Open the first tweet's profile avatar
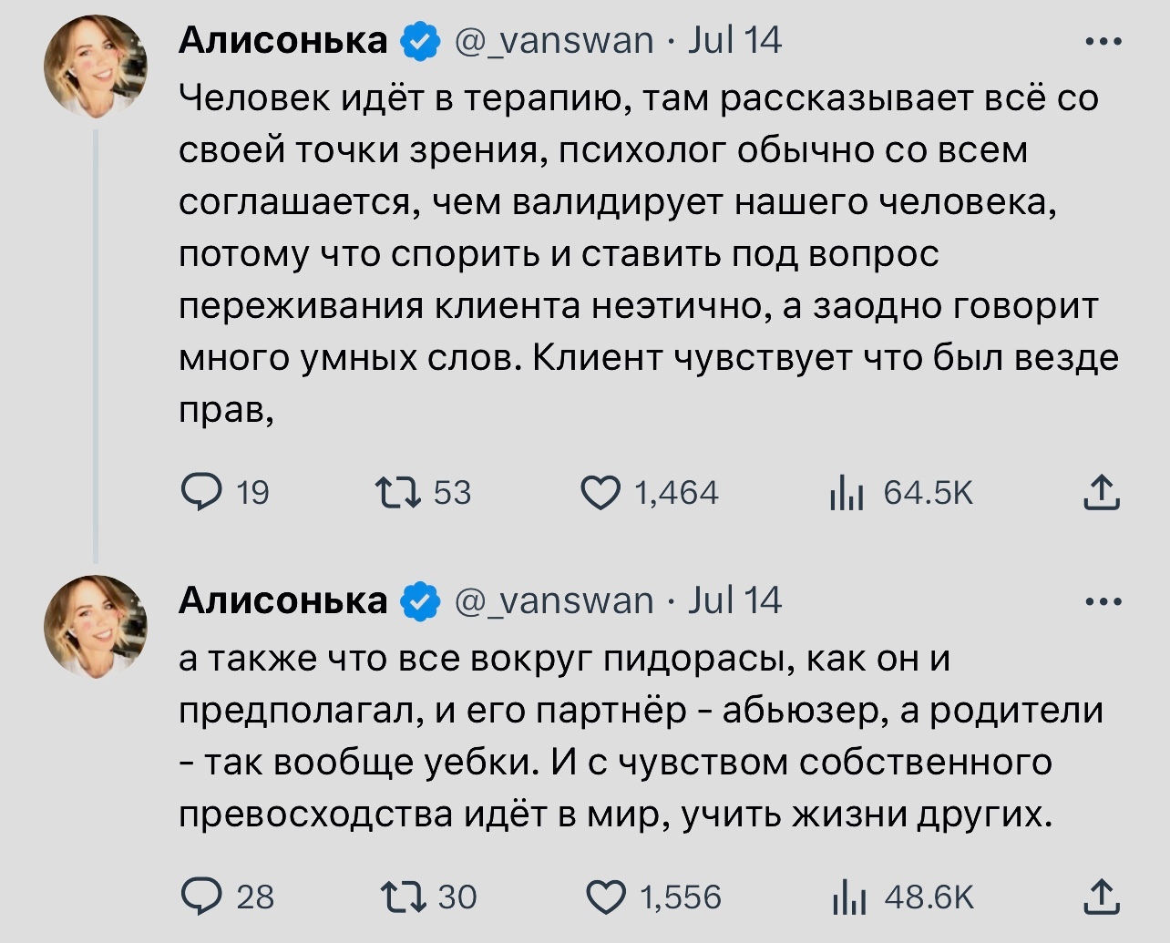The height and width of the screenshot is (943, 1170). [96, 67]
